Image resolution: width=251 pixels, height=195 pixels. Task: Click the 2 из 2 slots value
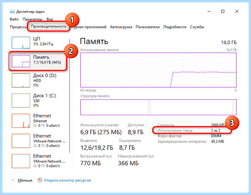(215, 130)
